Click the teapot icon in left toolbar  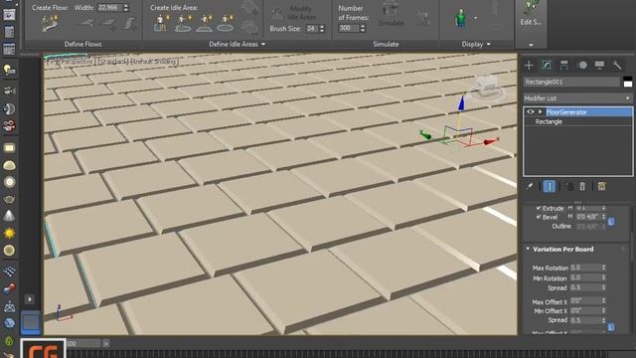click(9, 199)
